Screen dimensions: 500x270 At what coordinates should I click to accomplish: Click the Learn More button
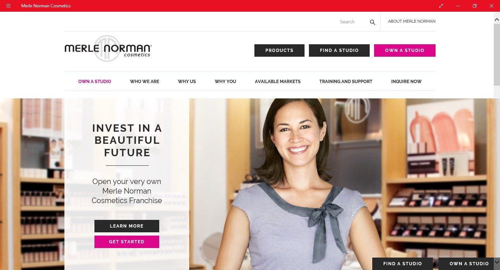127,226
